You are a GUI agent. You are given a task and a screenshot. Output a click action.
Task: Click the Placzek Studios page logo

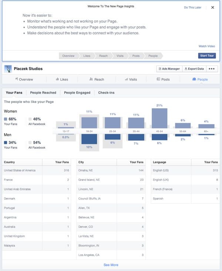point(8,69)
